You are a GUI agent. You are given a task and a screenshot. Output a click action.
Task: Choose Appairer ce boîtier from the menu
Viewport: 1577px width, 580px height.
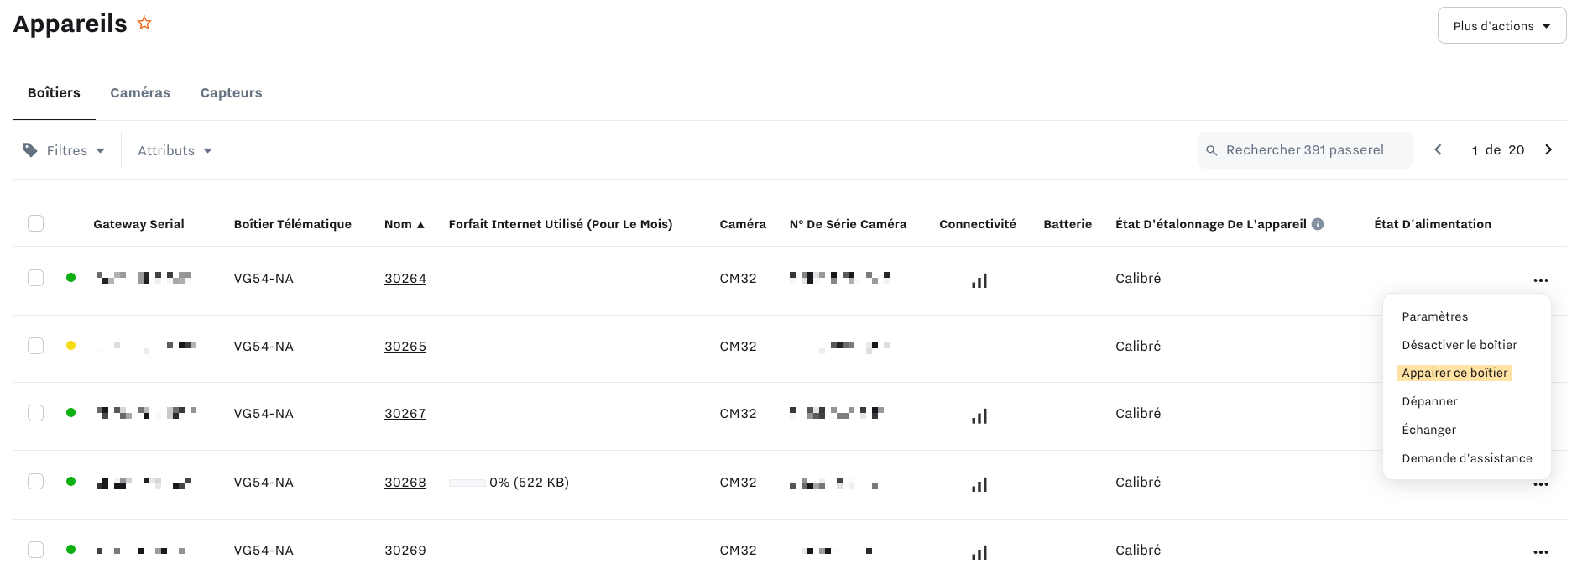click(1454, 373)
